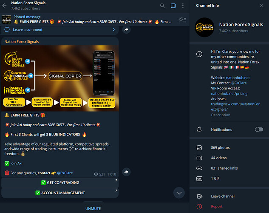The width and height of the screenshot is (269, 213).
Task: Click the @FxClare mention in the message
Action: [65, 173]
